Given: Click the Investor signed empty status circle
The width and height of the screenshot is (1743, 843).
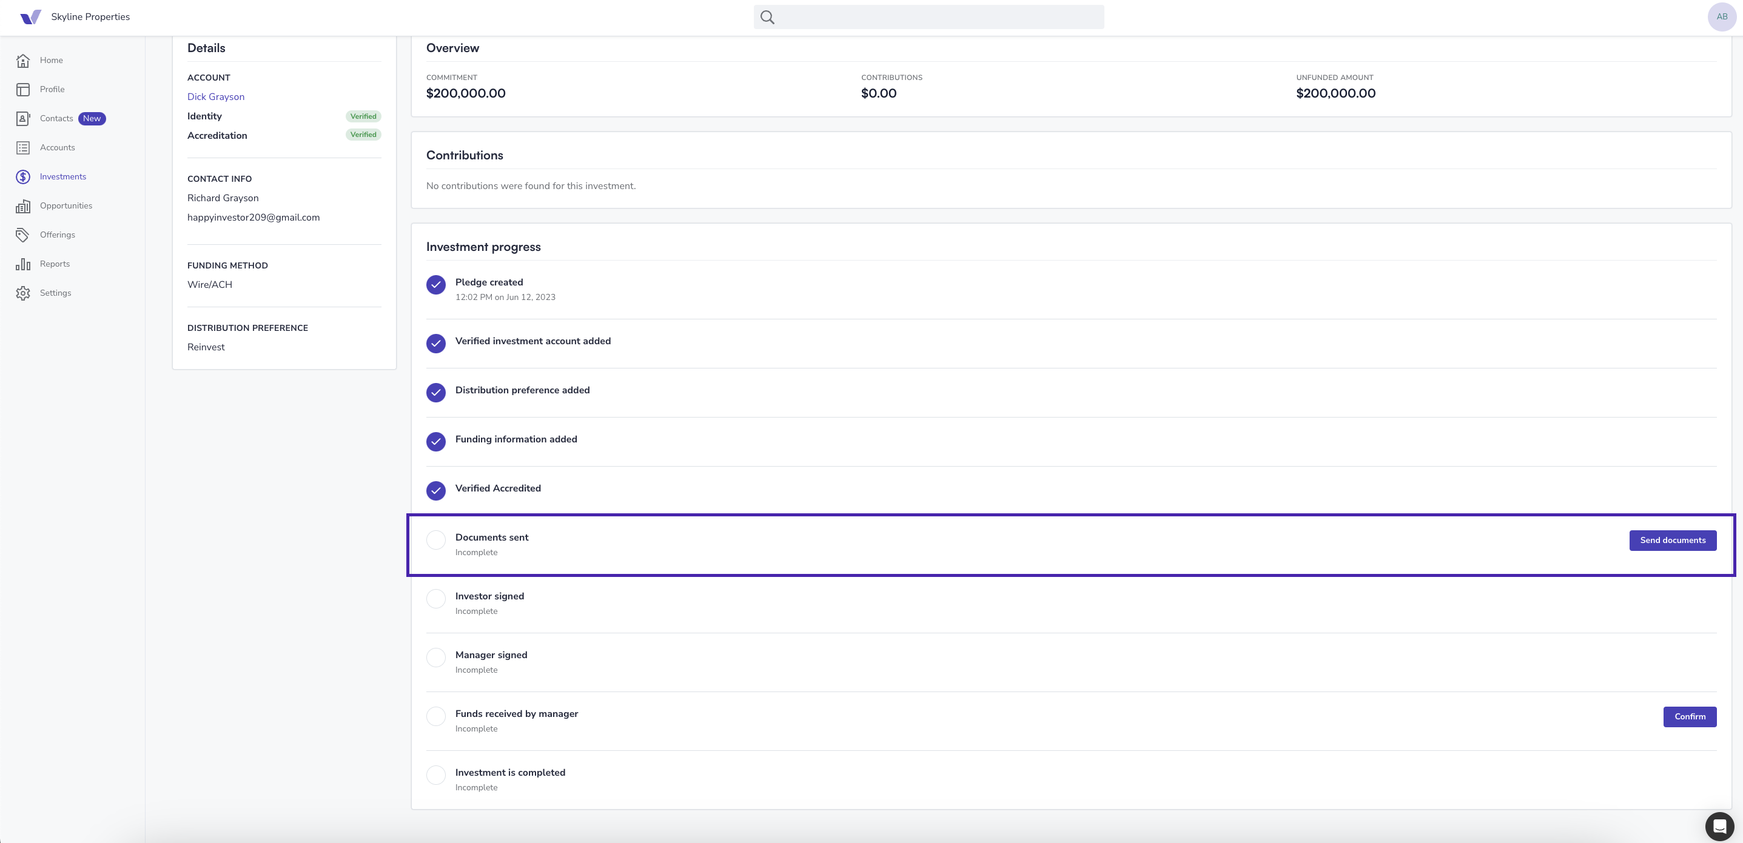Looking at the screenshot, I should [435, 598].
